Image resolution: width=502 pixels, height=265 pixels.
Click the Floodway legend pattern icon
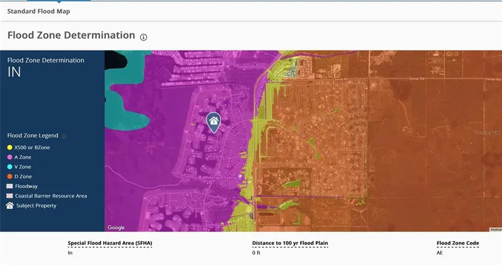10,186
